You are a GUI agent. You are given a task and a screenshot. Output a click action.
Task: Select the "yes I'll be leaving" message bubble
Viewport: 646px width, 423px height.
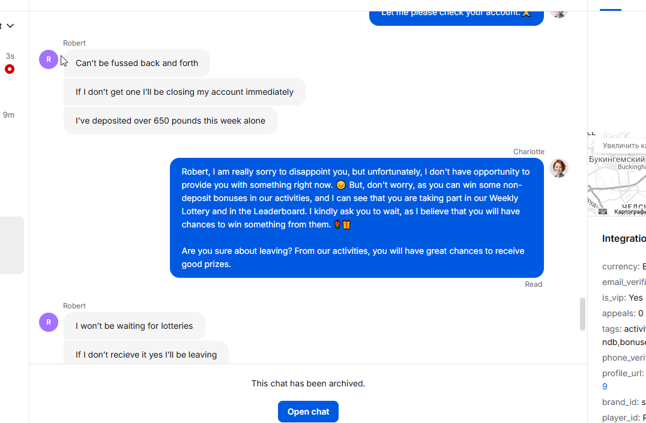(x=146, y=354)
